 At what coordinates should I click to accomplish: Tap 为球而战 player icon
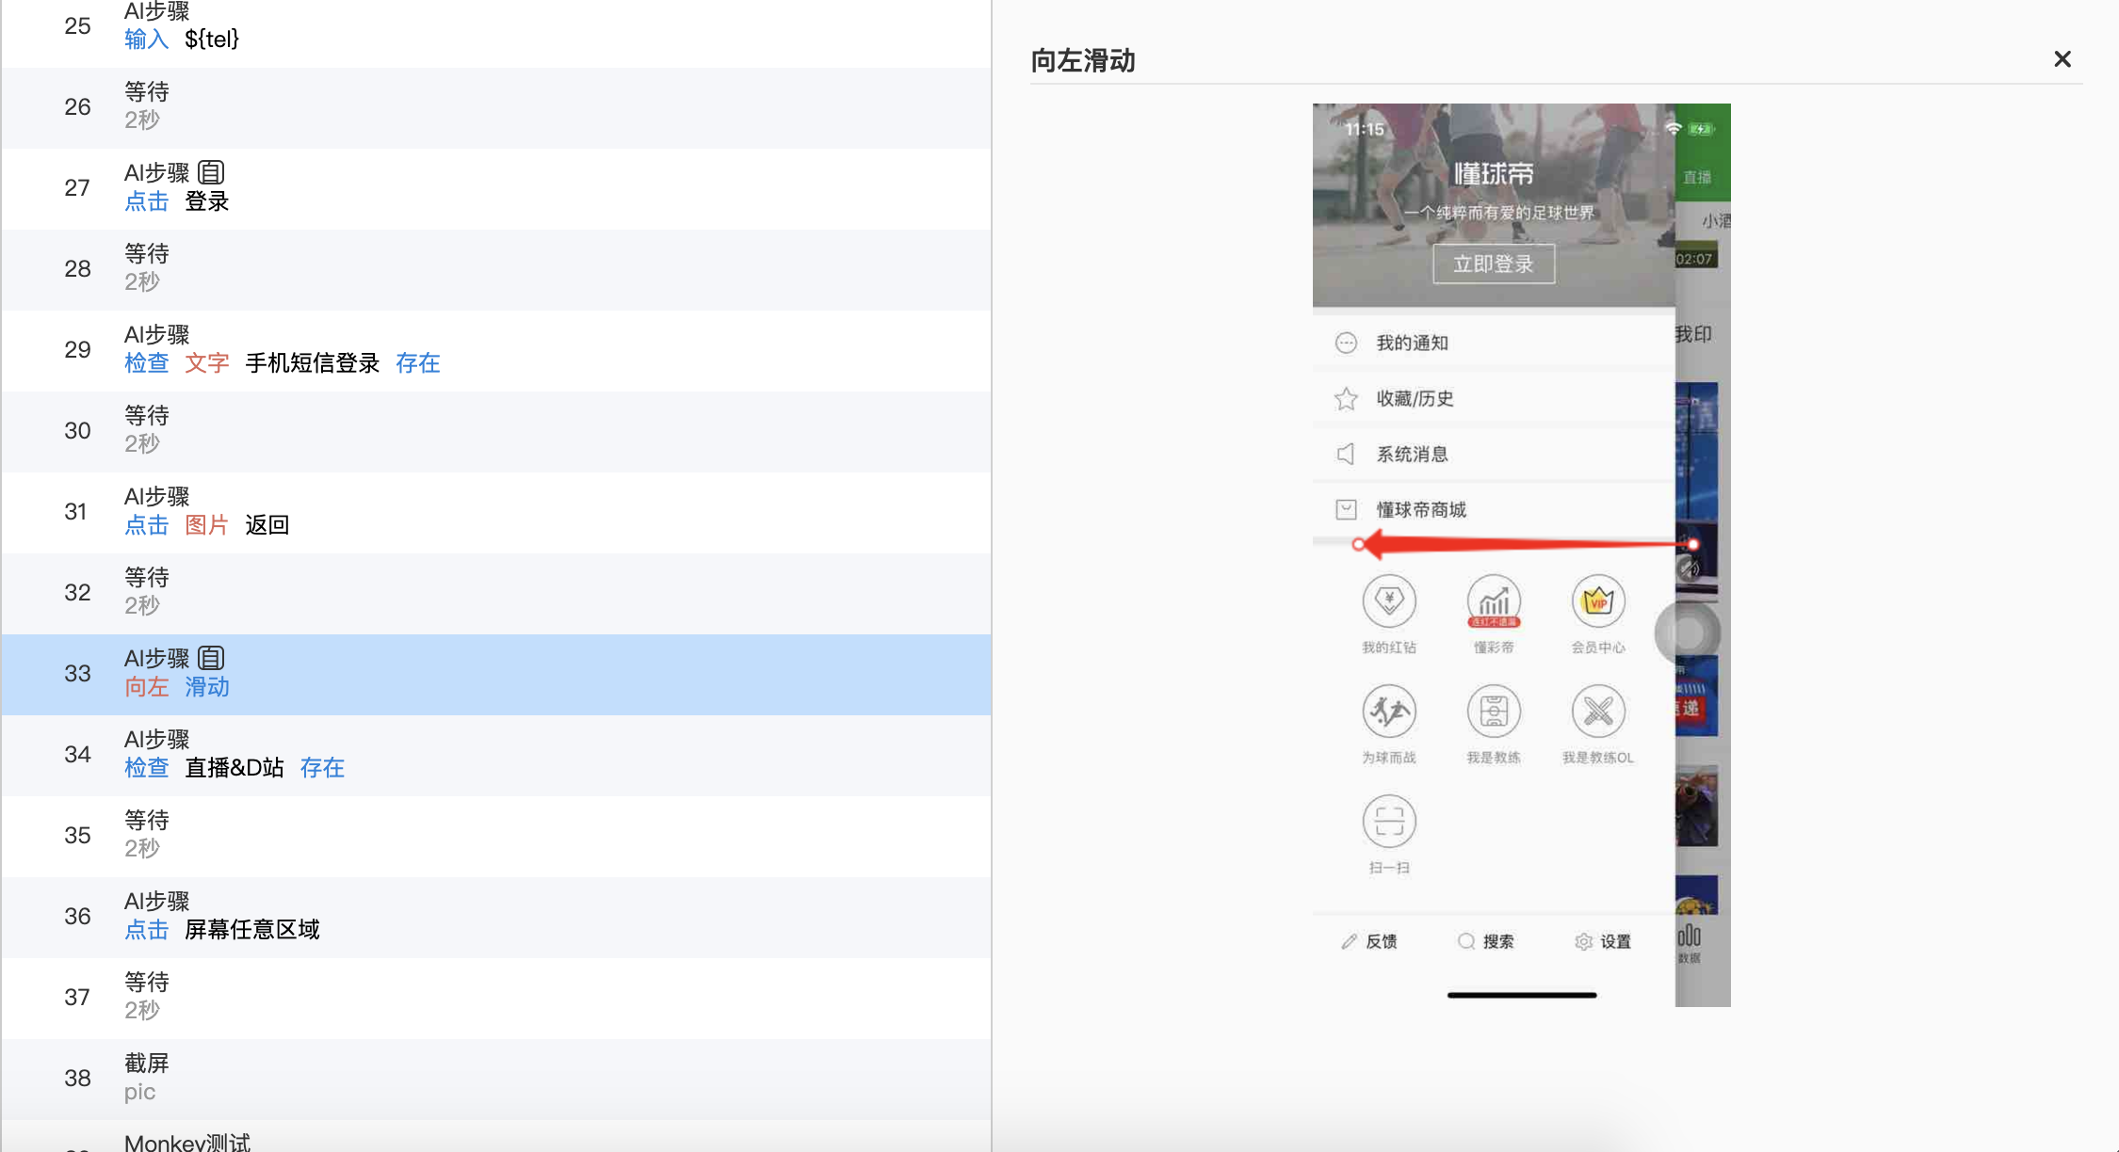click(1389, 712)
